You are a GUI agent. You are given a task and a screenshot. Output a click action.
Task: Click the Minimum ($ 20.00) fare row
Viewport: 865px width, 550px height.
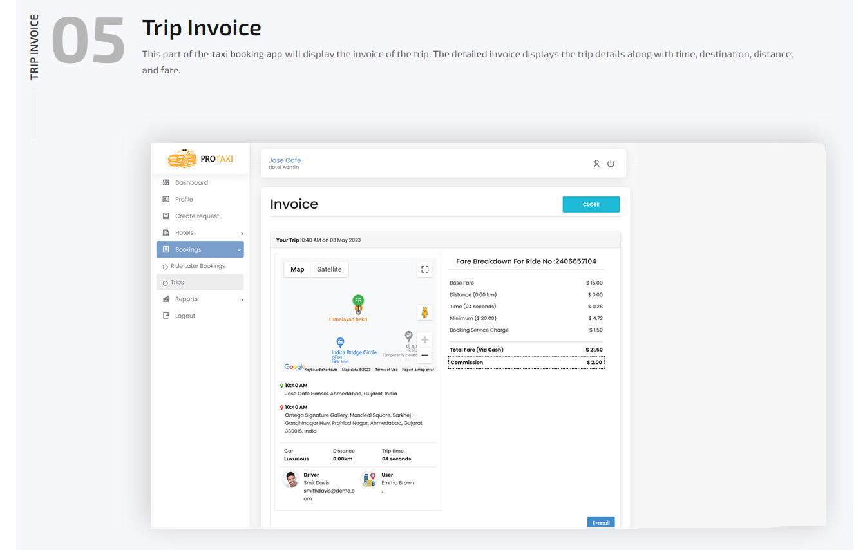[526, 318]
